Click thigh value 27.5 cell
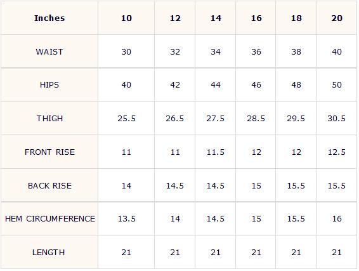Image resolution: width=359 pixels, height=271 pixels. 216,118
